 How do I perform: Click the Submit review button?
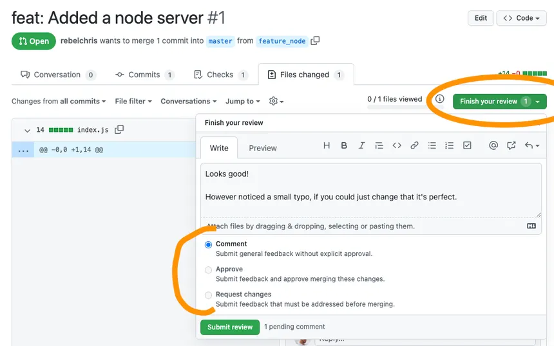(x=230, y=327)
